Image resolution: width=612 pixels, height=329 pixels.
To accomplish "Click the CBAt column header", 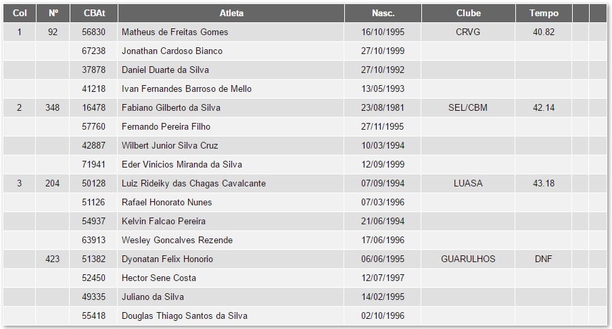I will point(93,13).
